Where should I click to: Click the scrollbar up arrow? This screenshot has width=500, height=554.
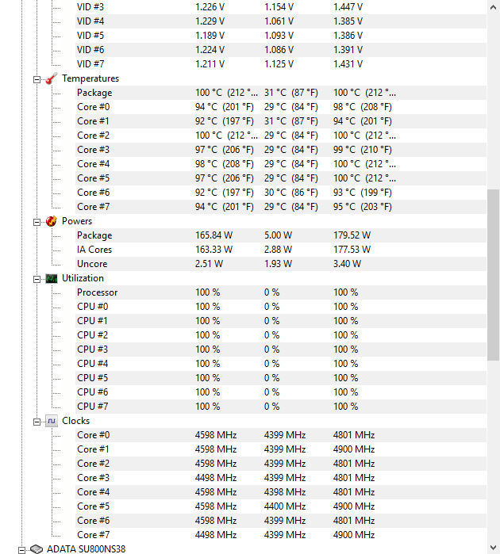[494, 7]
